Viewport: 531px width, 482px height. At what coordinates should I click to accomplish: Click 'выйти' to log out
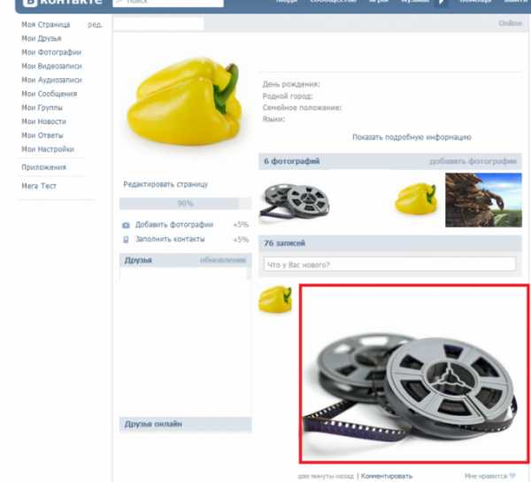point(516,2)
